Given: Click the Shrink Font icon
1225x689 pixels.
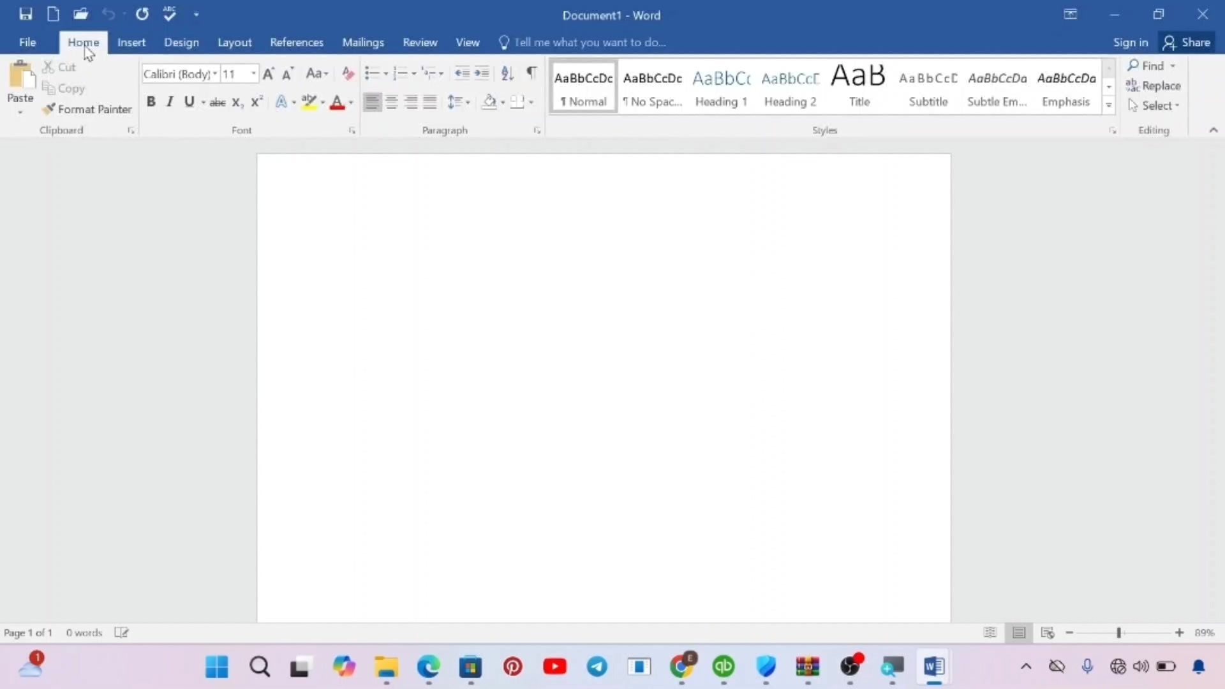Looking at the screenshot, I should tap(288, 73).
